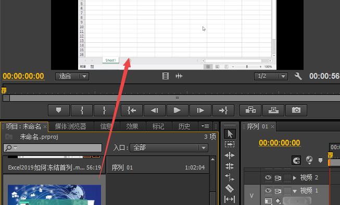Select the Ripple Edit tool
Image resolution: width=340 pixels, height=205 pixels.
point(230,155)
